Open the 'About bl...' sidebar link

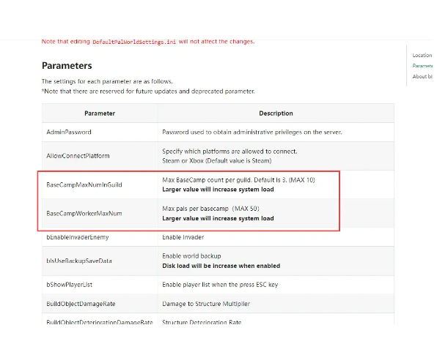click(x=422, y=76)
